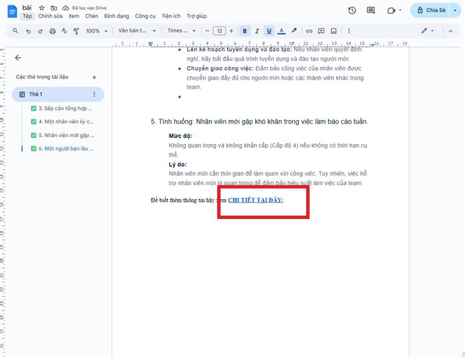Decrease font size with minus
Viewport: 465px width, 357px height.
click(x=207, y=31)
